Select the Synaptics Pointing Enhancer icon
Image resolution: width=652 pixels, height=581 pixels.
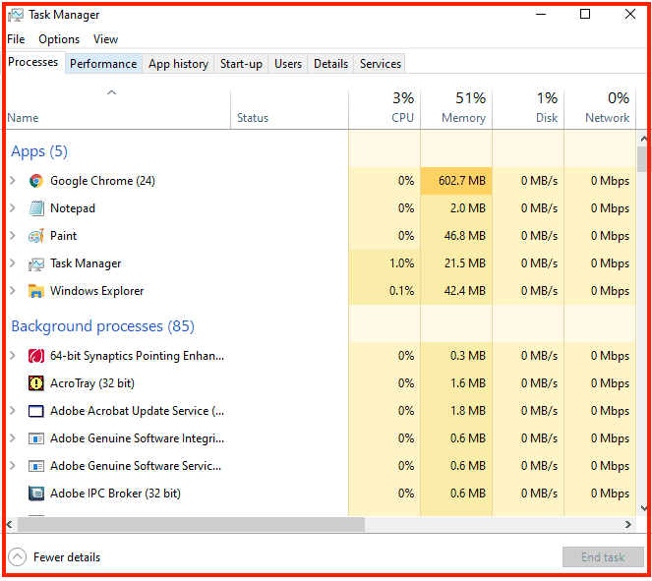click(x=36, y=356)
